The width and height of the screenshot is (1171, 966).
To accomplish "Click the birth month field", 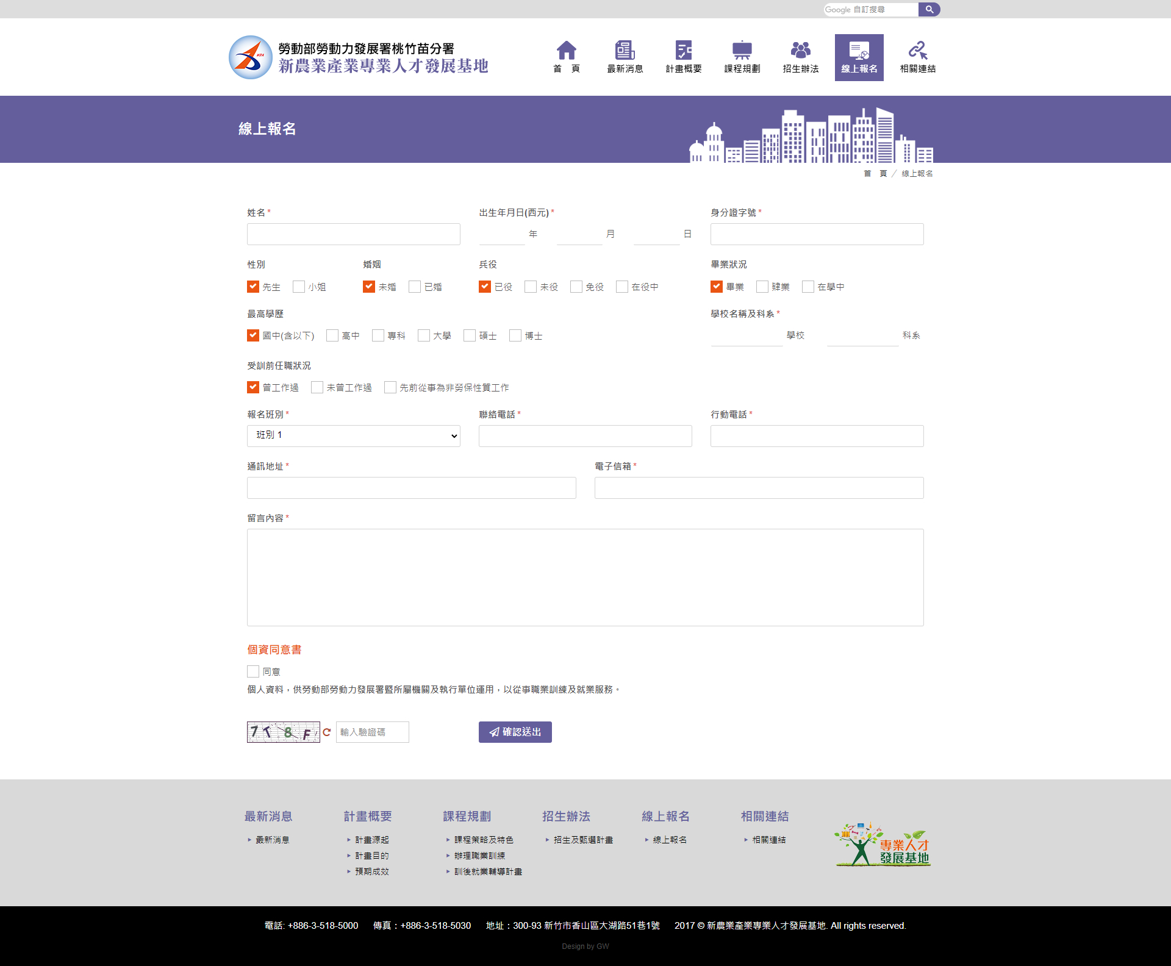I will [579, 234].
